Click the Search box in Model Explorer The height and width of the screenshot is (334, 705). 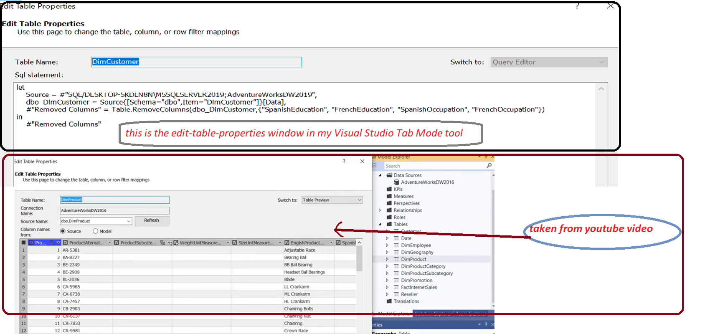click(434, 166)
